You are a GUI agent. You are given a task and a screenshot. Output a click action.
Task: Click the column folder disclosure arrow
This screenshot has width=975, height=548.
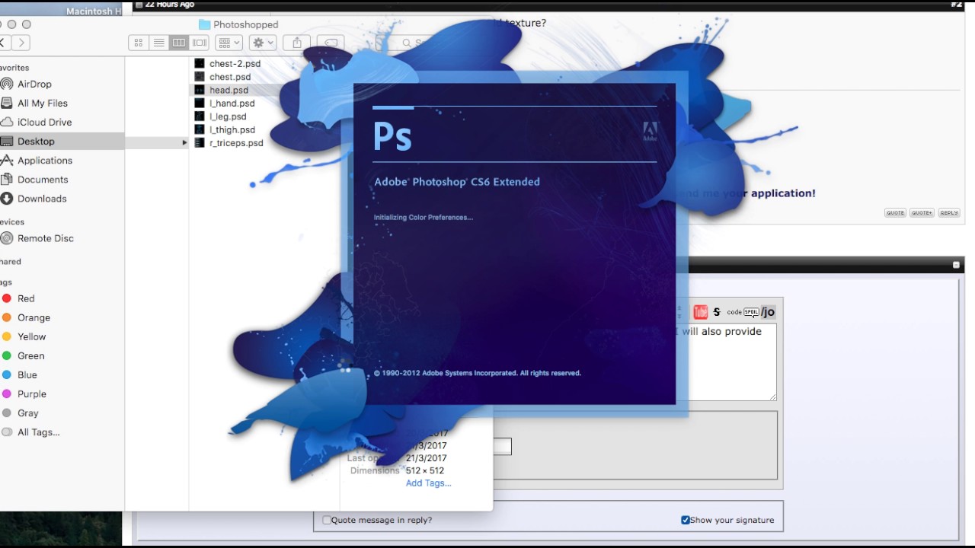click(x=184, y=143)
